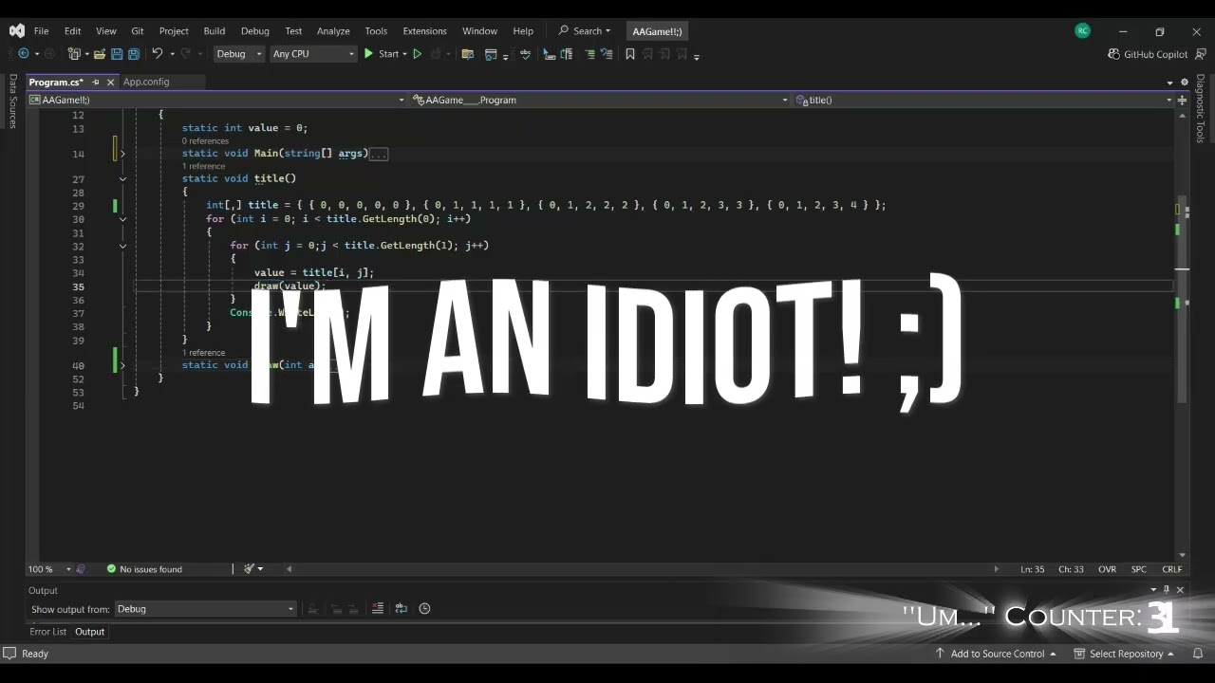
Task: Open the AAGame___.Program type dropdown
Action: click(x=600, y=100)
